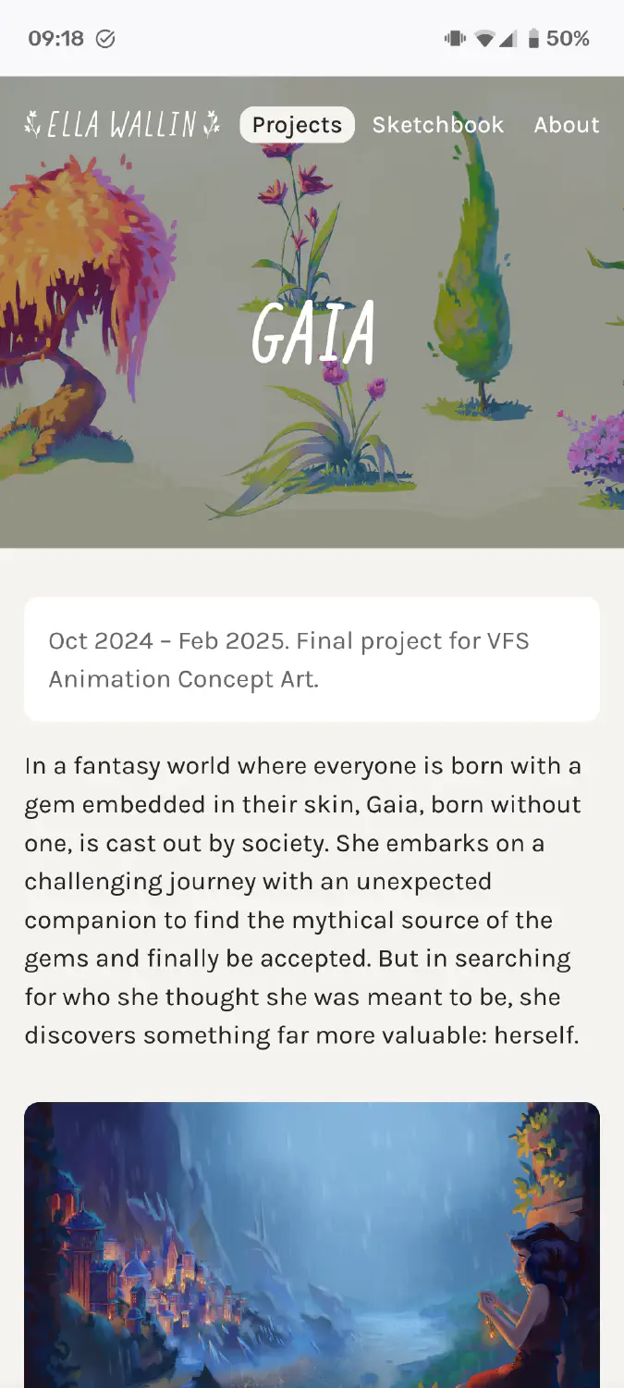This screenshot has width=624, height=1388.
Task: Tap the 09:18 clock
Action: pyautogui.click(x=55, y=39)
